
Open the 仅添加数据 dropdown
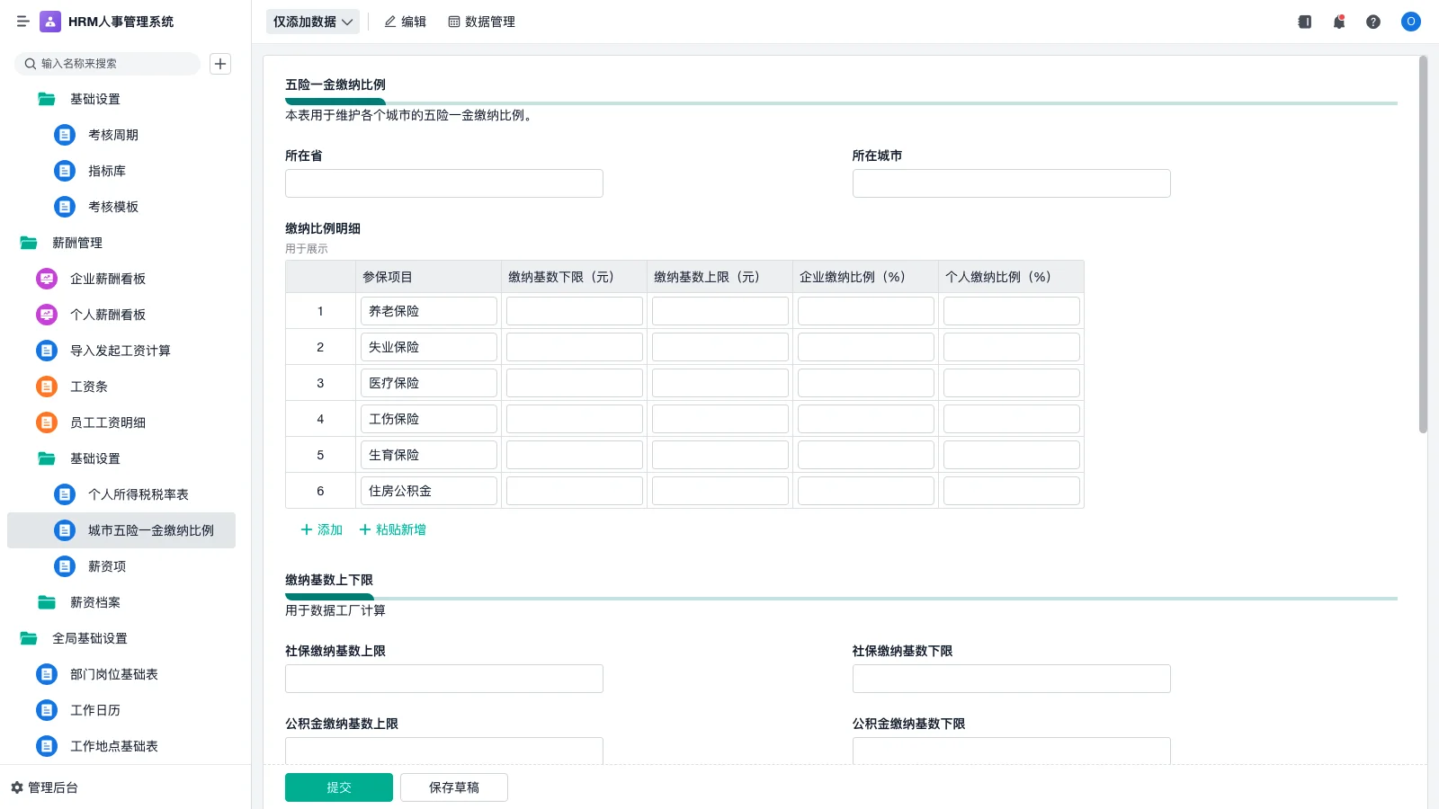pyautogui.click(x=312, y=22)
